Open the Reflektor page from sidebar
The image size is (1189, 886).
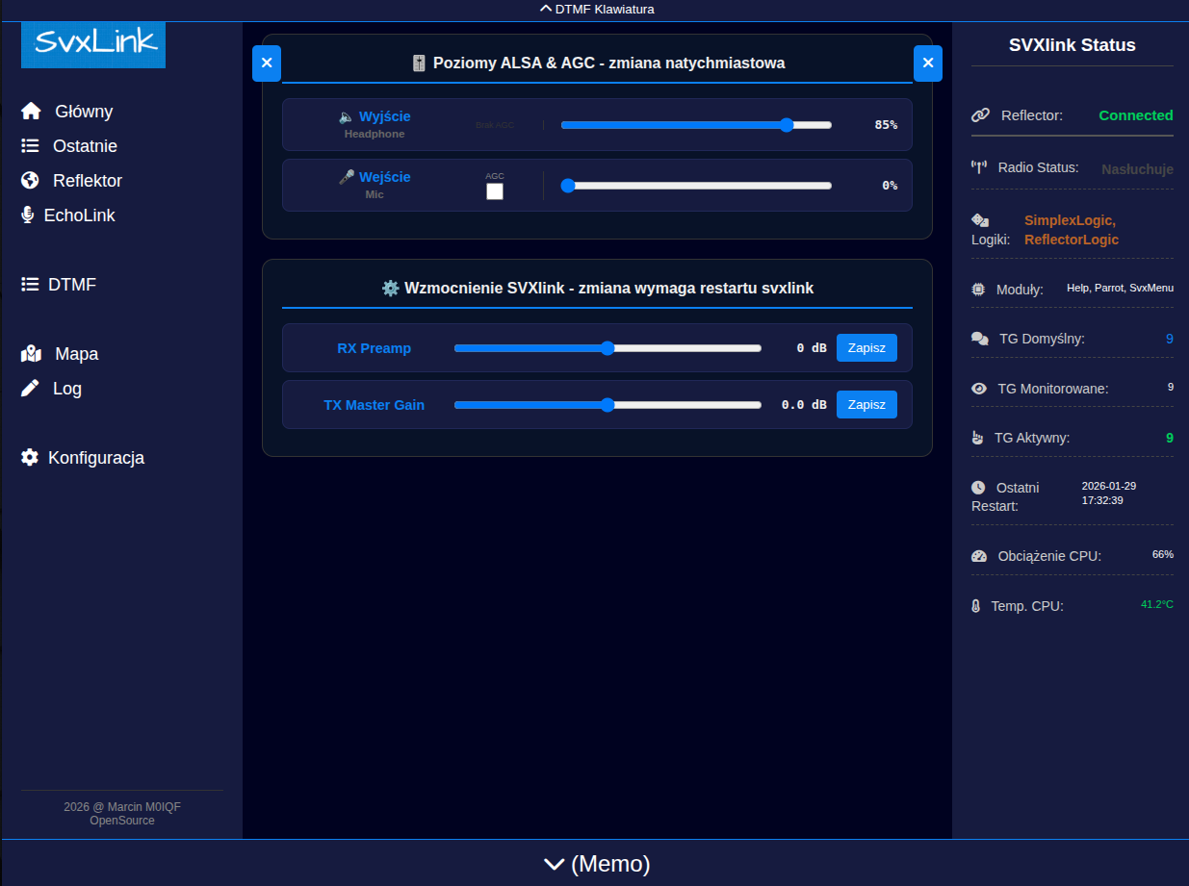[88, 181]
